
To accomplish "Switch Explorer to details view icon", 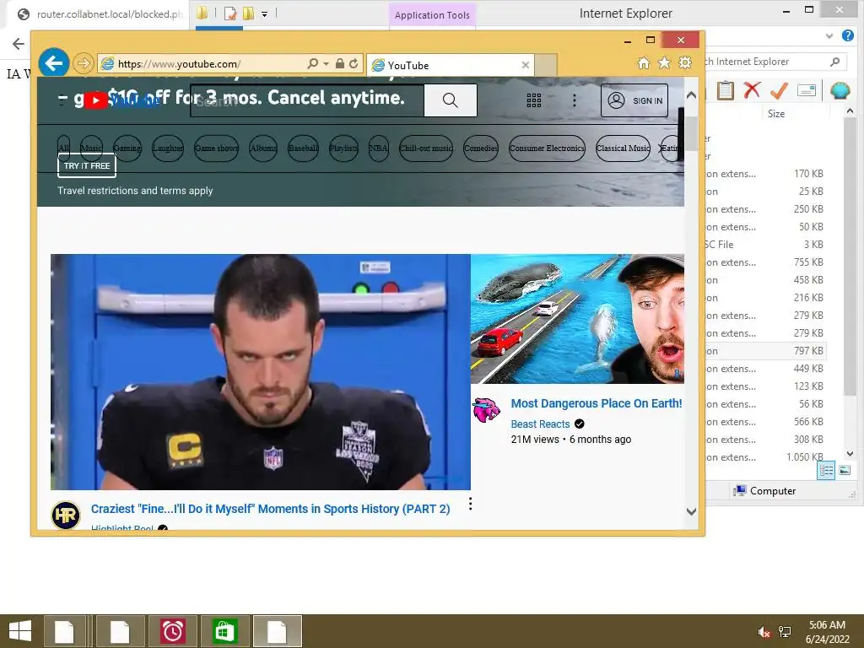I will point(825,471).
